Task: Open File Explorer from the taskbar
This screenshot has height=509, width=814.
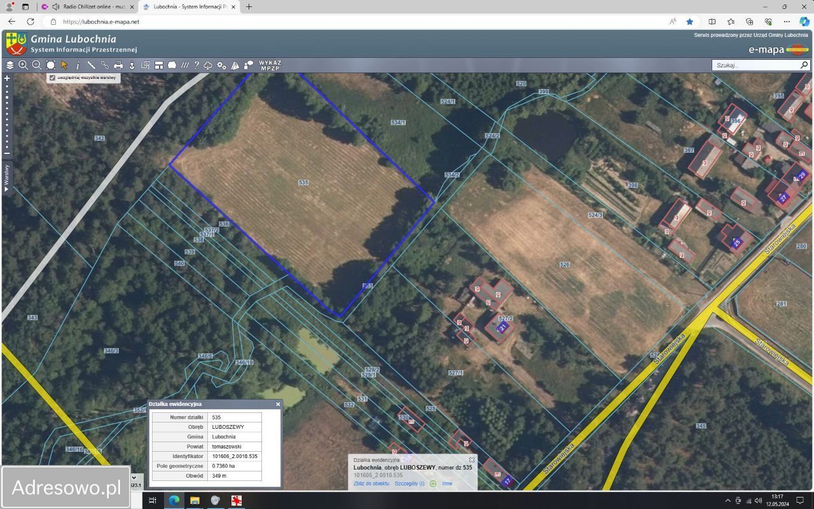Action: (x=195, y=500)
